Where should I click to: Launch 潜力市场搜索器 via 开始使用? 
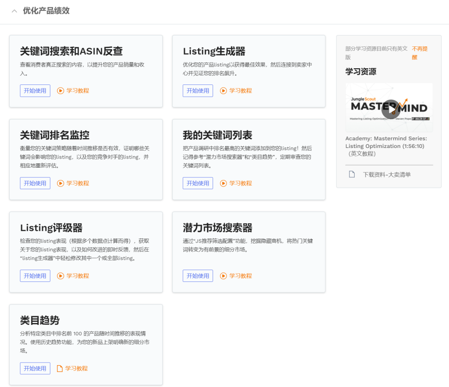pos(198,276)
